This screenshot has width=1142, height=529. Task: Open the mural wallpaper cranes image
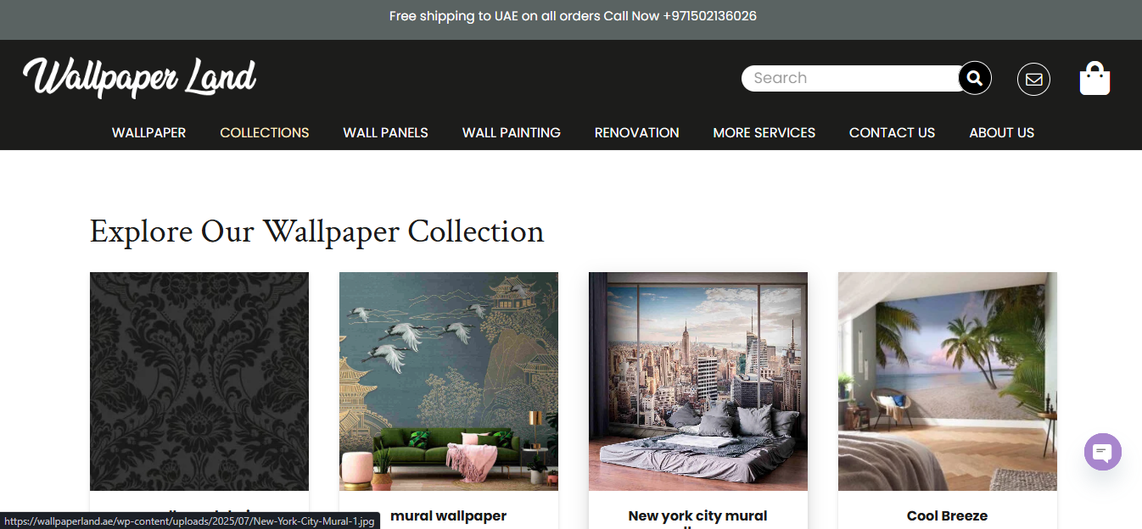[x=449, y=381]
